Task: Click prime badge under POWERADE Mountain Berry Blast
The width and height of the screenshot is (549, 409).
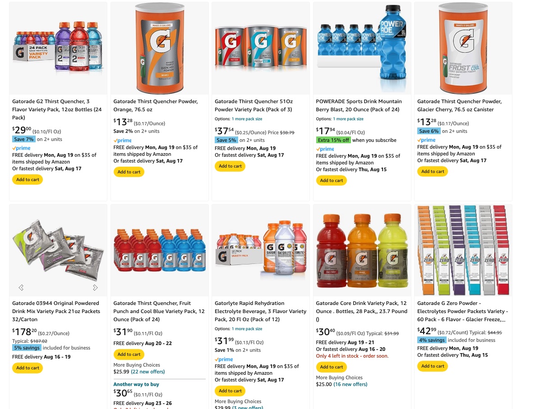Action: (325, 149)
